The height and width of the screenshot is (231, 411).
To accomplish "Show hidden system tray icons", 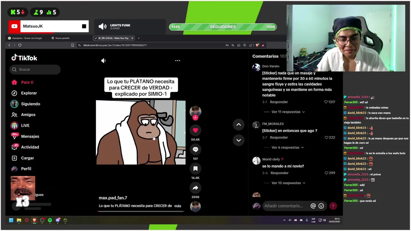I will (x=284, y=220).
